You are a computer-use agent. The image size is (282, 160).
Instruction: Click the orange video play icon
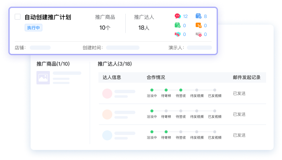click(199, 25)
